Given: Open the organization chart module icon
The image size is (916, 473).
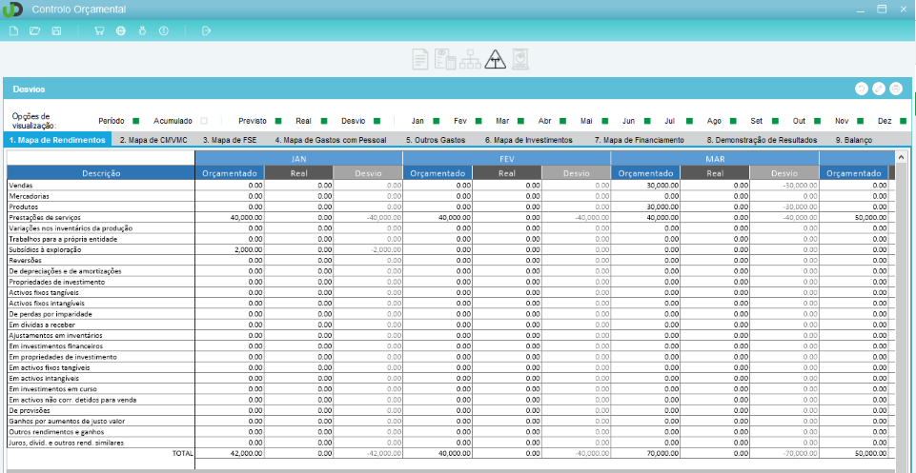Looking at the screenshot, I should point(470,60).
